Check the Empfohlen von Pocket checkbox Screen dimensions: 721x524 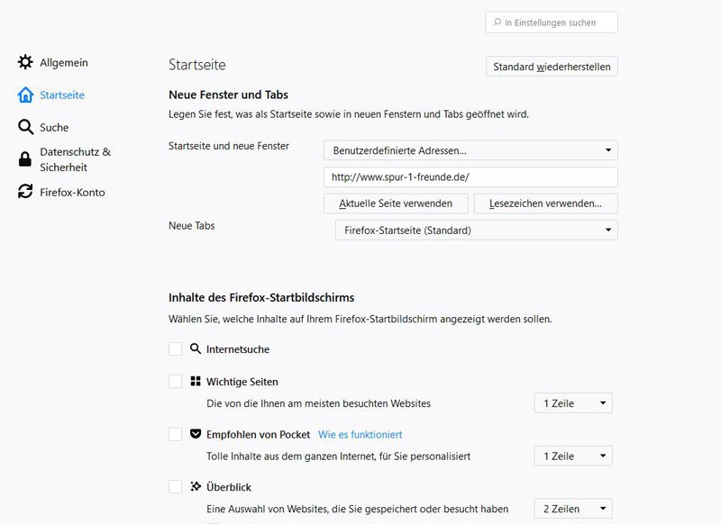pos(176,434)
